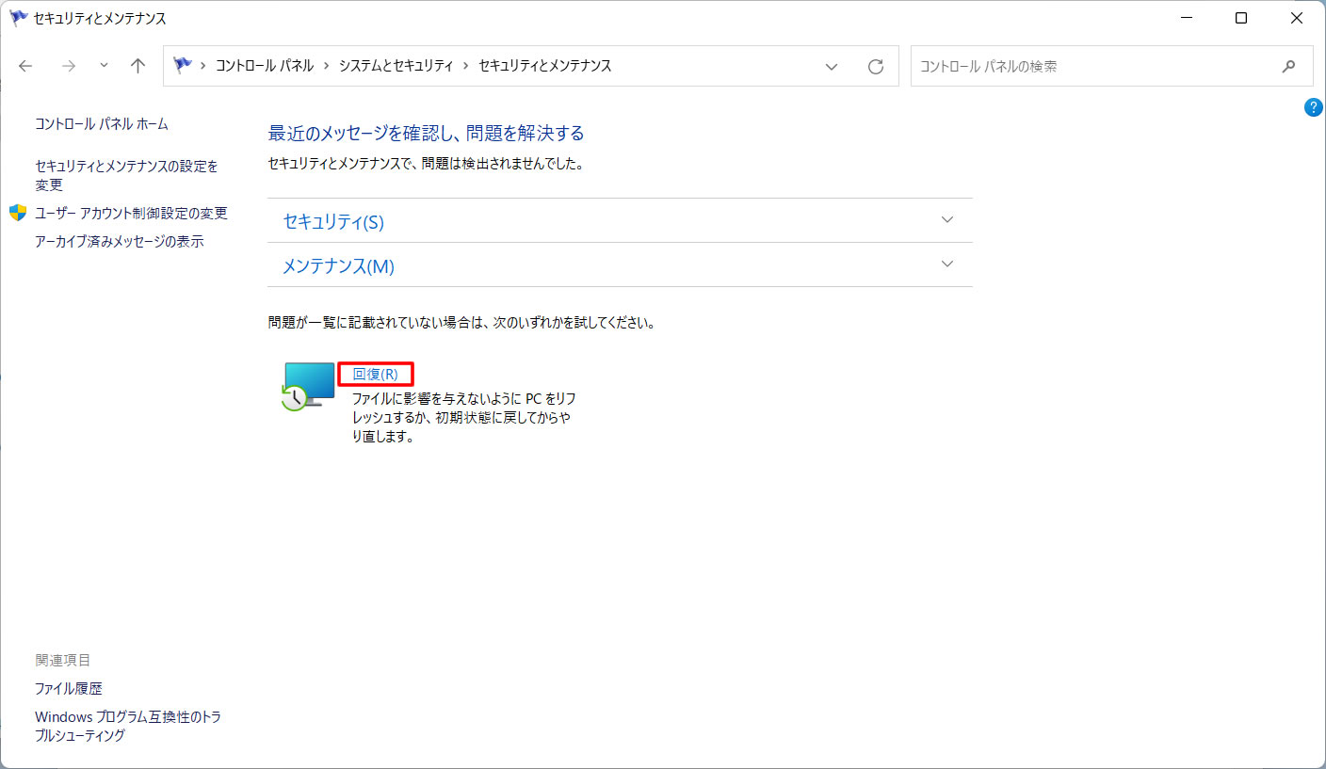Open address bar history dropdown

tap(832, 67)
